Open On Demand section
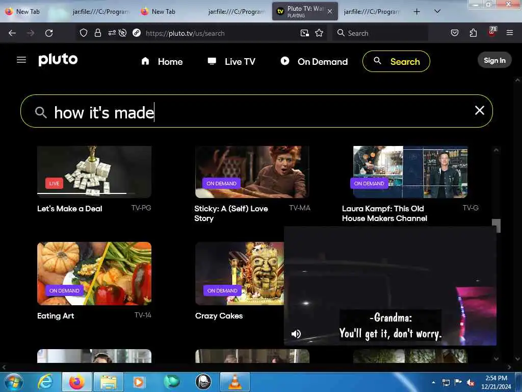This screenshot has width=522, height=392. pos(314,61)
